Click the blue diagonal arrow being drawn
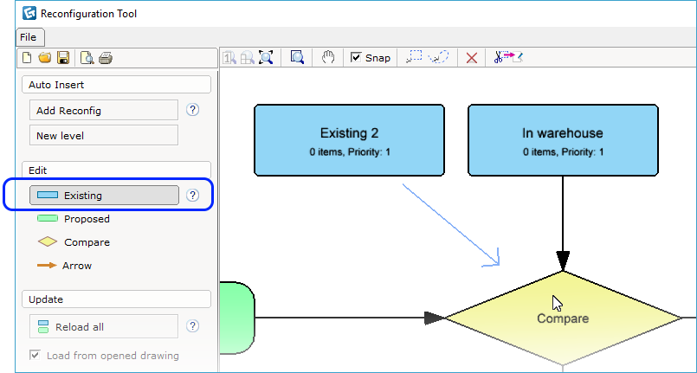Image resolution: width=697 pixels, height=373 pixels. [x=451, y=225]
